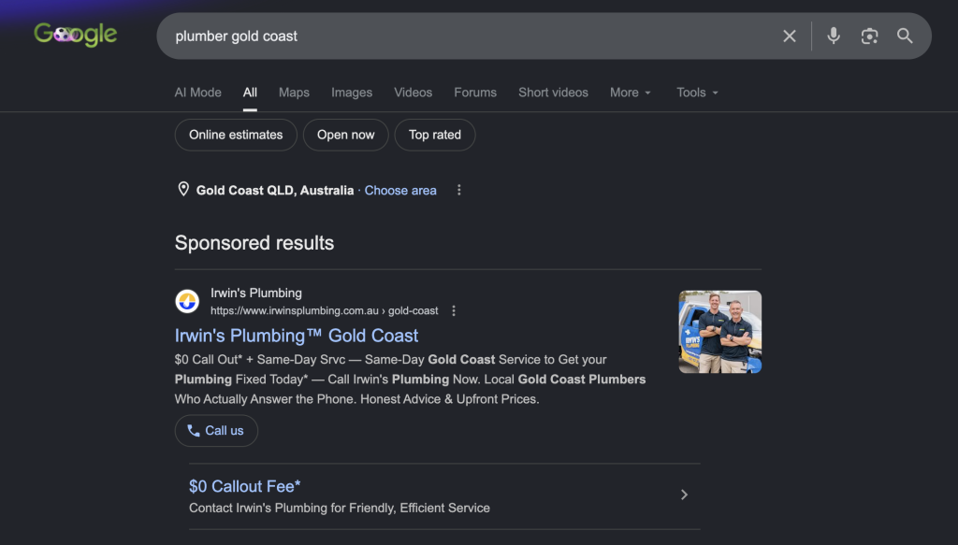The height and width of the screenshot is (545, 958).
Task: Open ad options menu beside irwinsplumbing URL
Action: 454,310
